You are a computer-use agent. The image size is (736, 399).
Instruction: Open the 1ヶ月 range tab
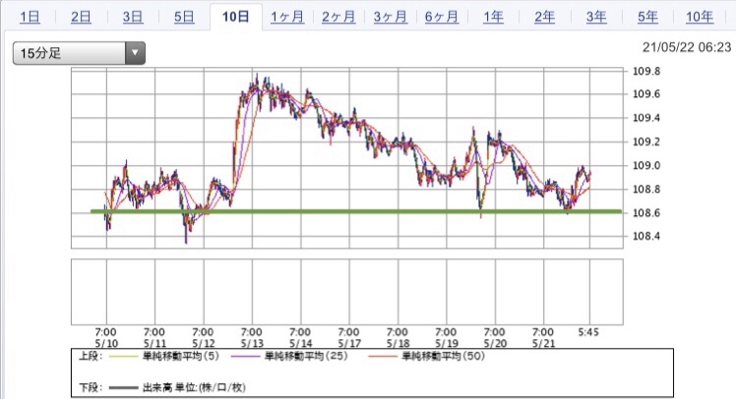tap(287, 17)
